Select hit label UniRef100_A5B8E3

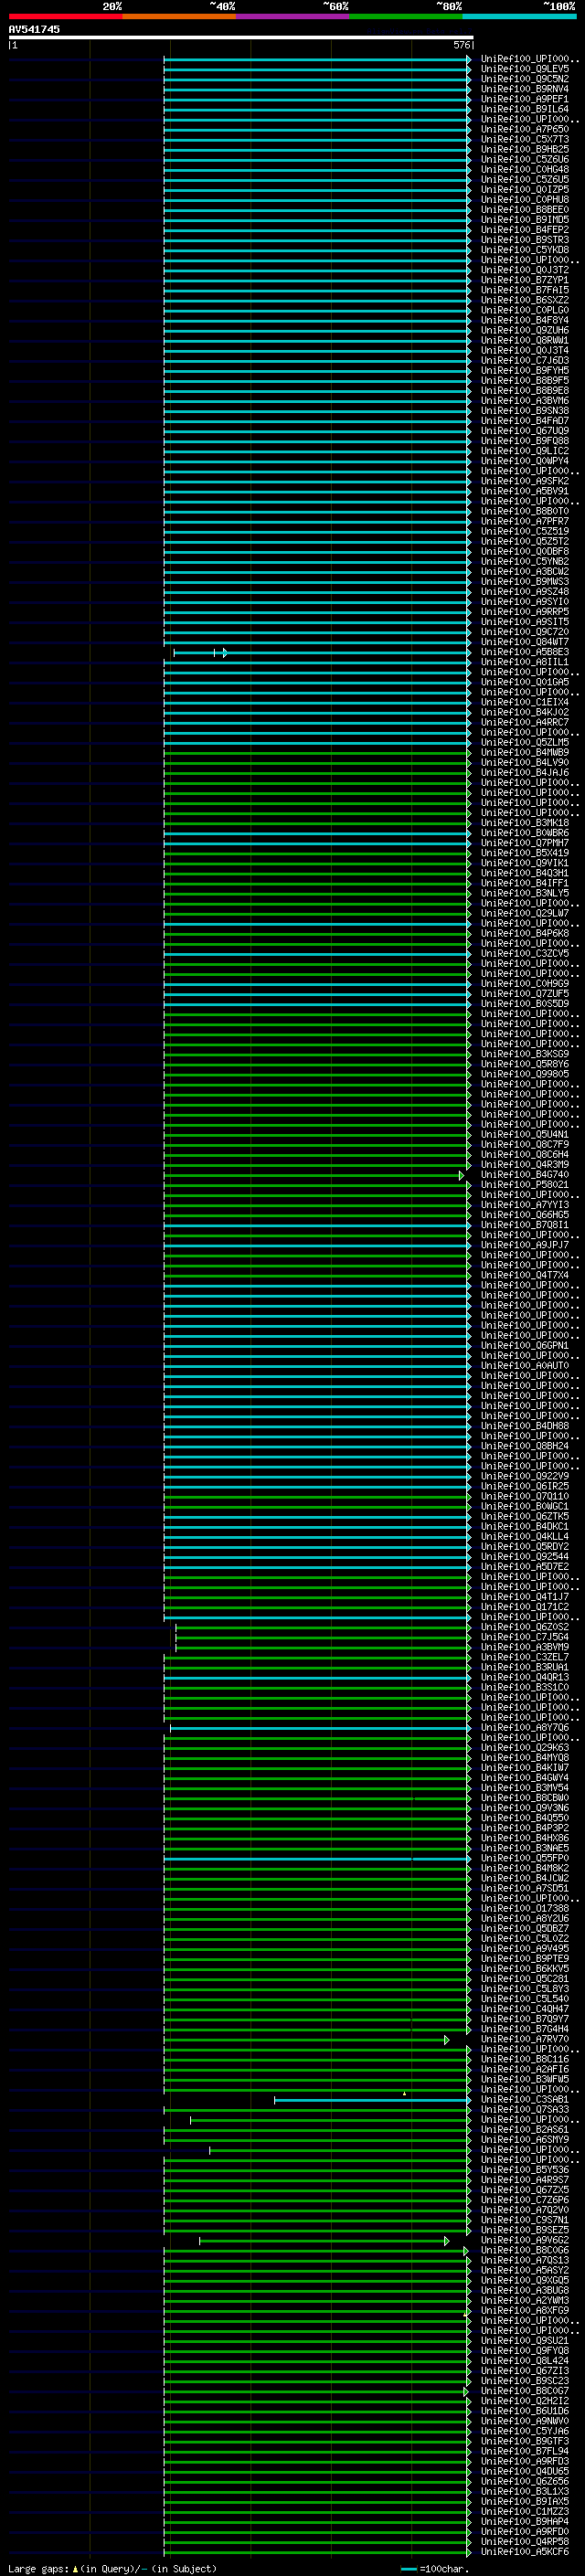click(525, 652)
